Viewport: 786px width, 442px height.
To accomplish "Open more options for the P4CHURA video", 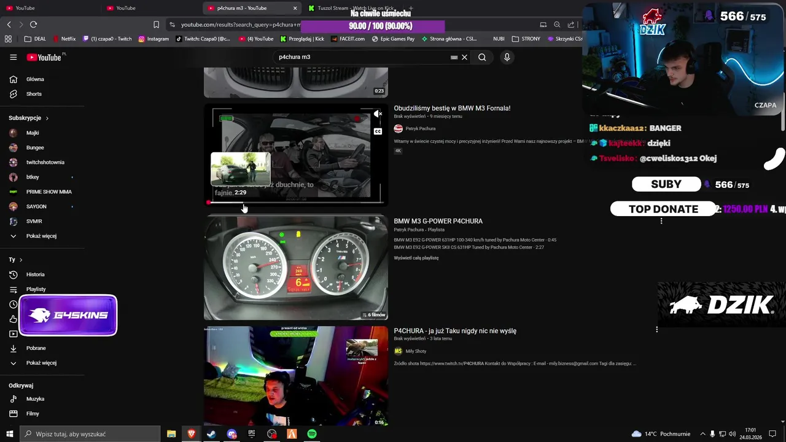I will coord(656,330).
